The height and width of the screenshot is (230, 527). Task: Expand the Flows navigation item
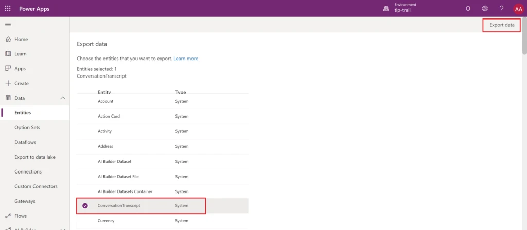tap(21, 216)
